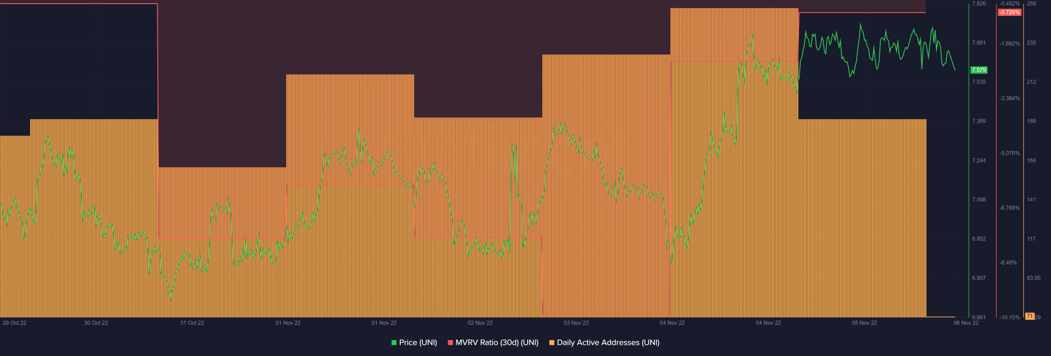Screen dimensions: 1051x356
Task: Click the -1.692% MVRV axis value
Action: [1010, 44]
